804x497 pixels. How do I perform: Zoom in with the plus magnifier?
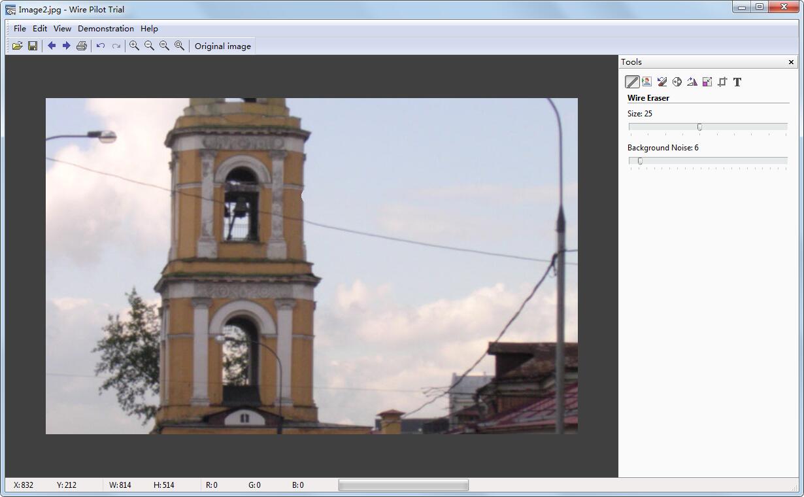coord(134,46)
